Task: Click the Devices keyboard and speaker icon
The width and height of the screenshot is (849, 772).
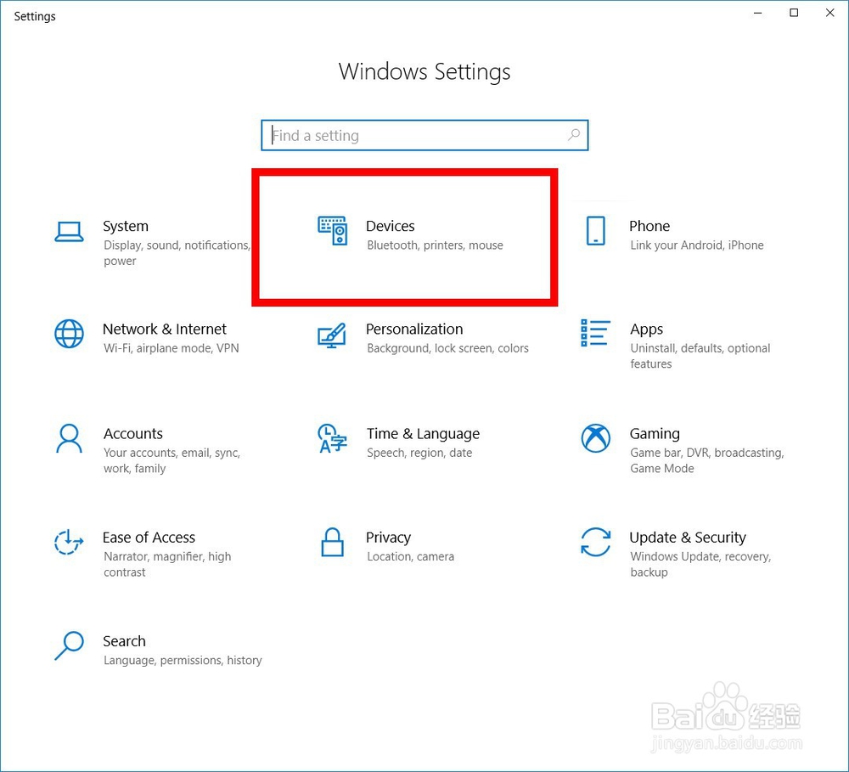Action: pos(333,231)
